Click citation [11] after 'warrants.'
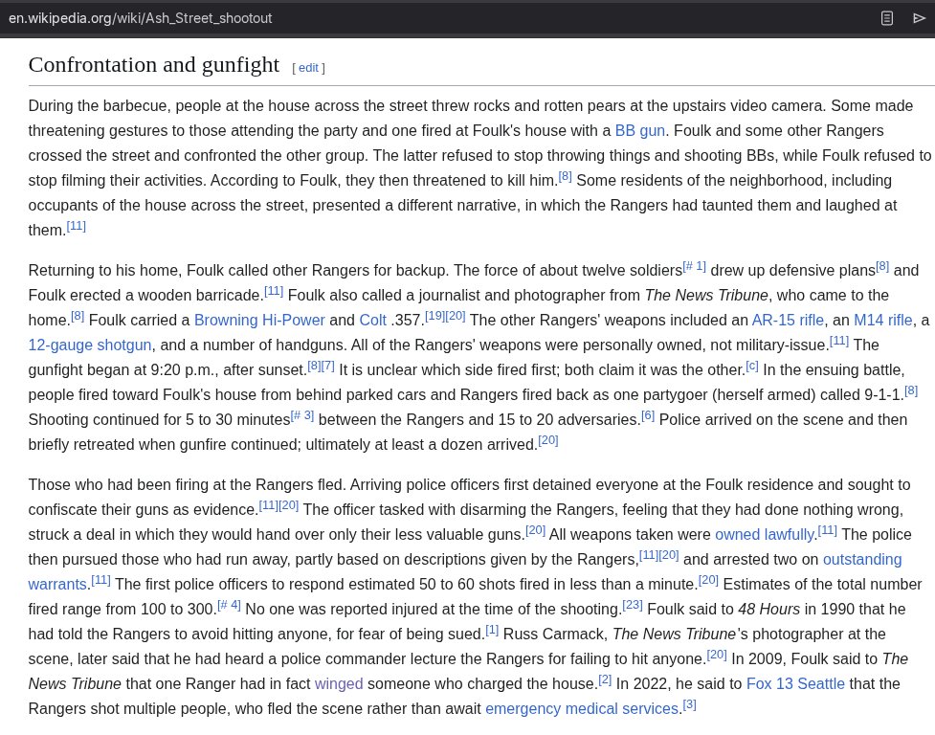The height and width of the screenshot is (735, 935). [x=100, y=580]
